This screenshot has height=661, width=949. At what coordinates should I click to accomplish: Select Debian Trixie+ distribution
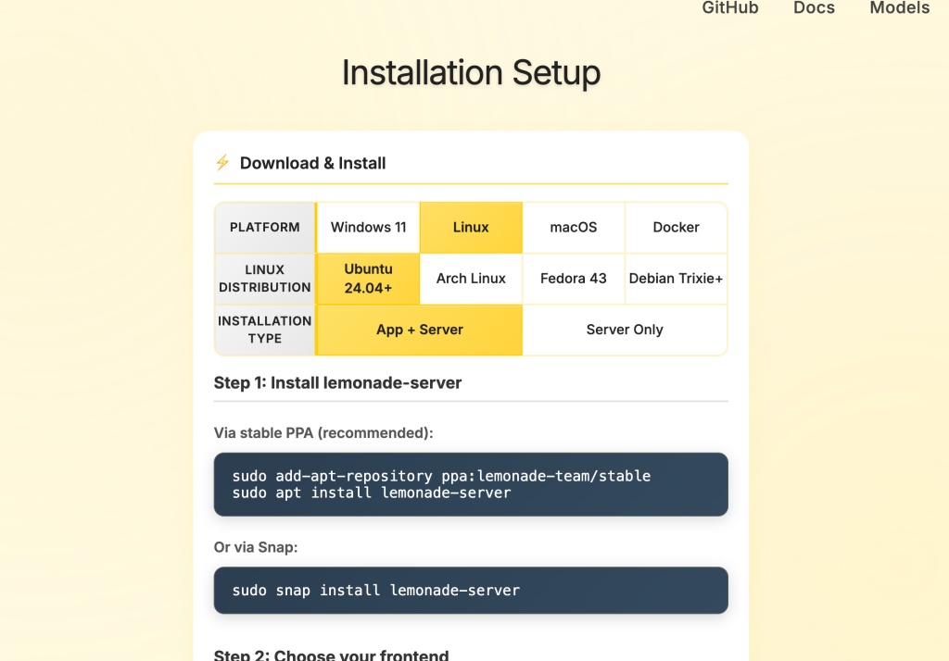pyautogui.click(x=676, y=279)
